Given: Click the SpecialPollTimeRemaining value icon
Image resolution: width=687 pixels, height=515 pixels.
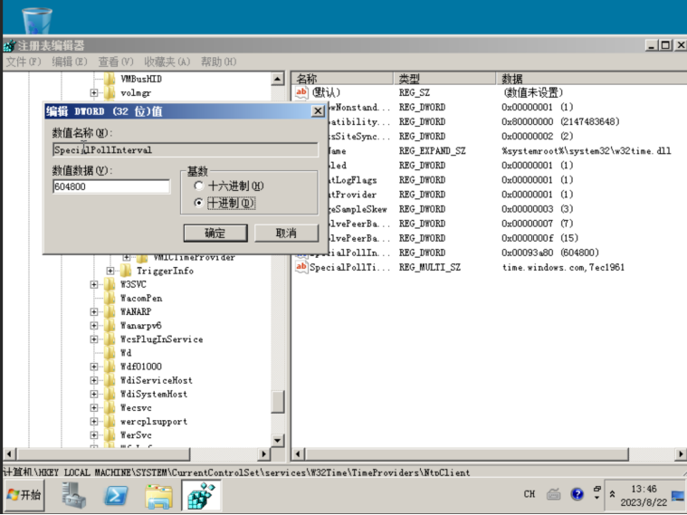Looking at the screenshot, I should 301,267.
